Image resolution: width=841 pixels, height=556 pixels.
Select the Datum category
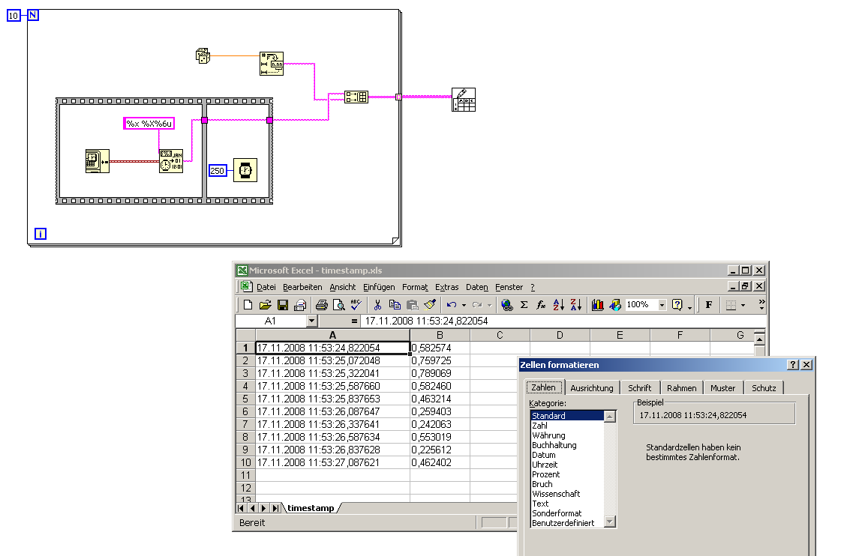(544, 455)
